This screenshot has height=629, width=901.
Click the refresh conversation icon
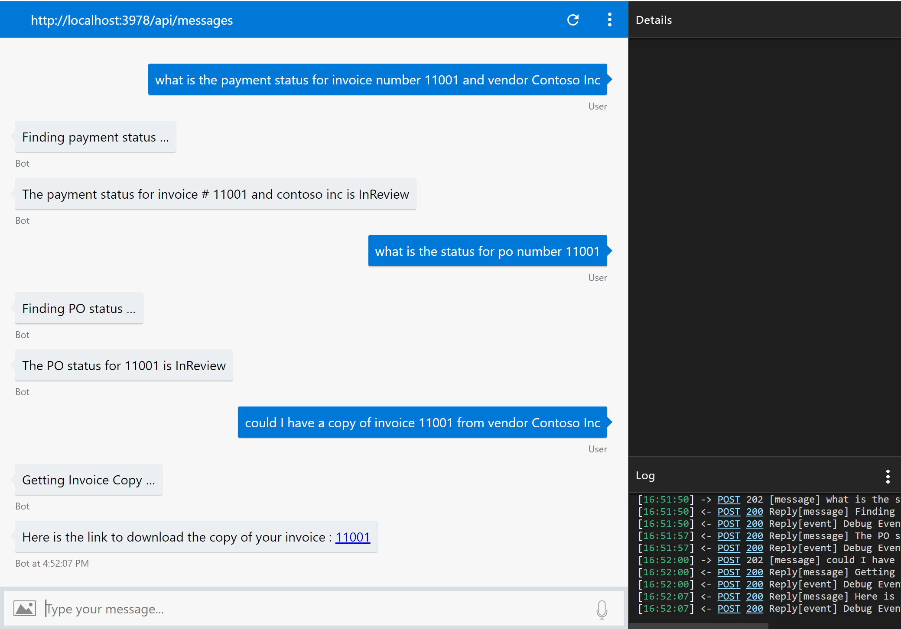[x=572, y=20]
